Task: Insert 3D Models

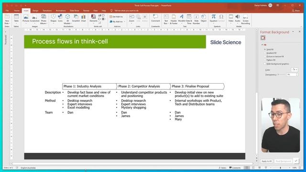Action: tap(67, 19)
